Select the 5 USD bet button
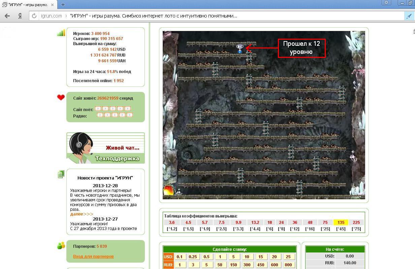Screen dimensions: 415x269 [x=233, y=257]
